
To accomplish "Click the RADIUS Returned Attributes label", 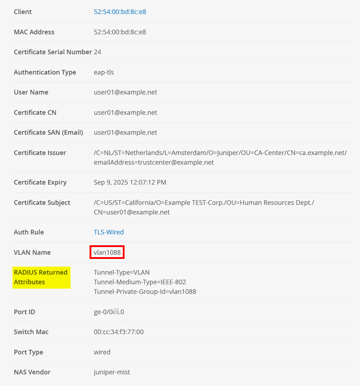I will click(x=41, y=277).
